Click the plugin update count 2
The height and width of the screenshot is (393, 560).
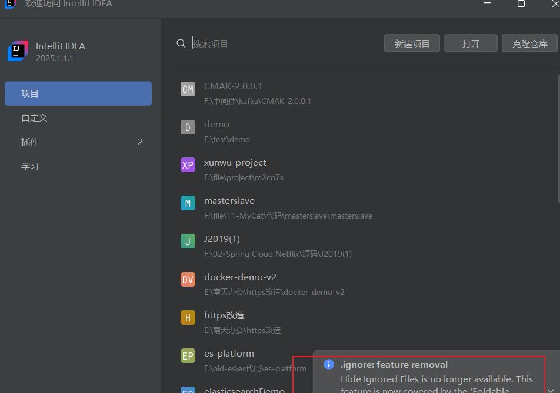pos(141,142)
